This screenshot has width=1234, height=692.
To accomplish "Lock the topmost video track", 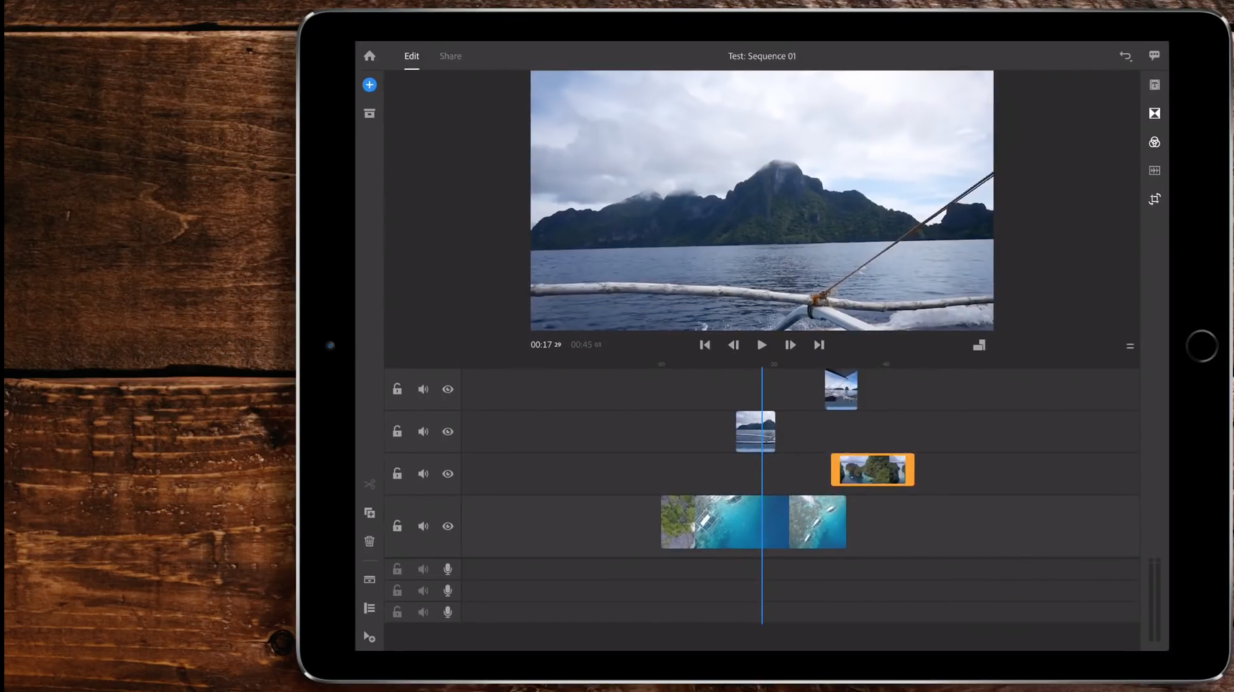I will pyautogui.click(x=397, y=389).
